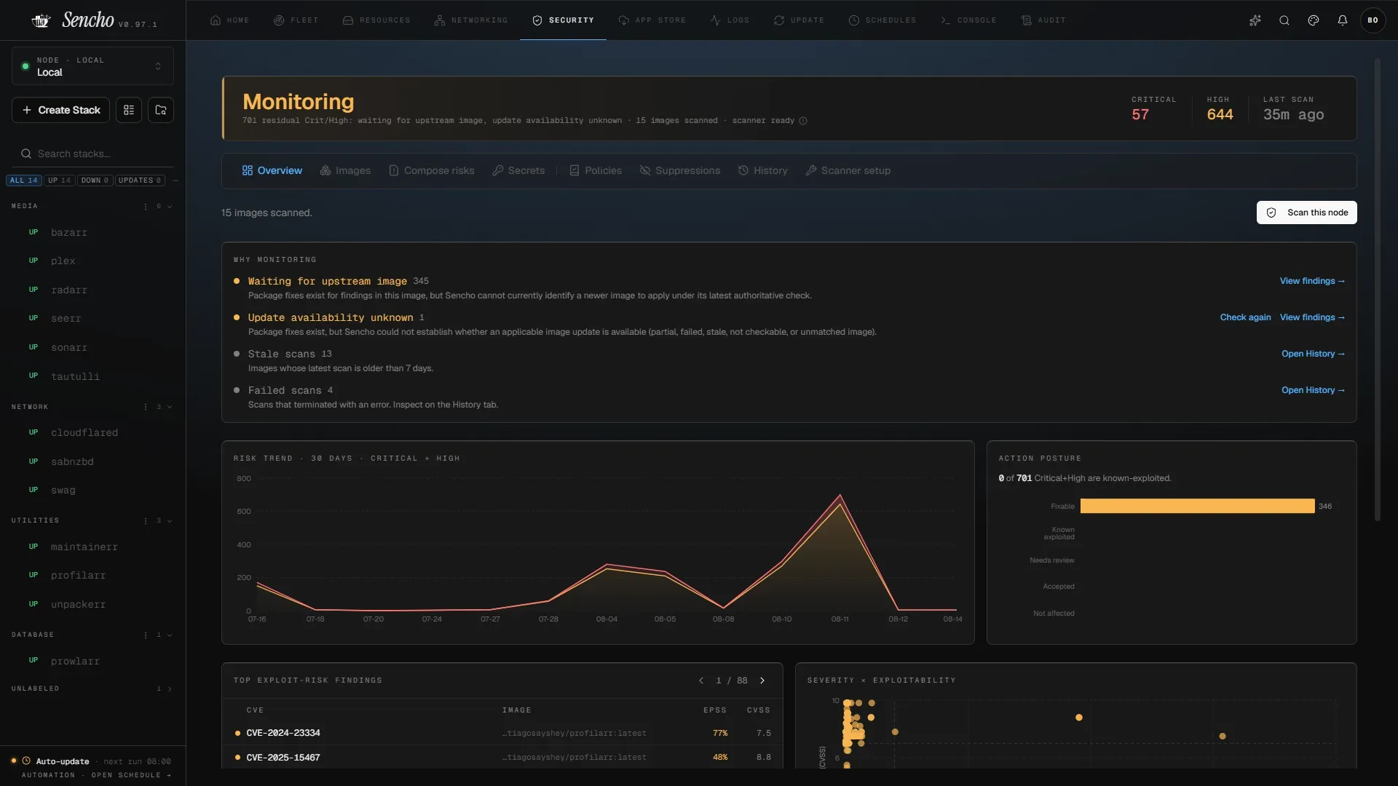Filter stacks by UP 14
1398x786 pixels.
point(60,180)
